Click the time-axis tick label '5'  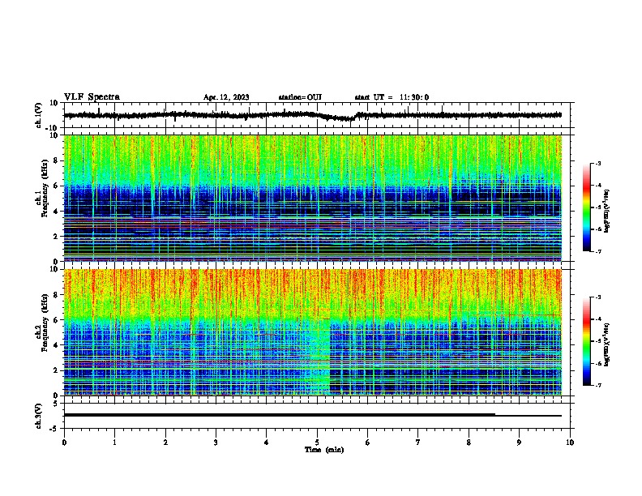317,443
